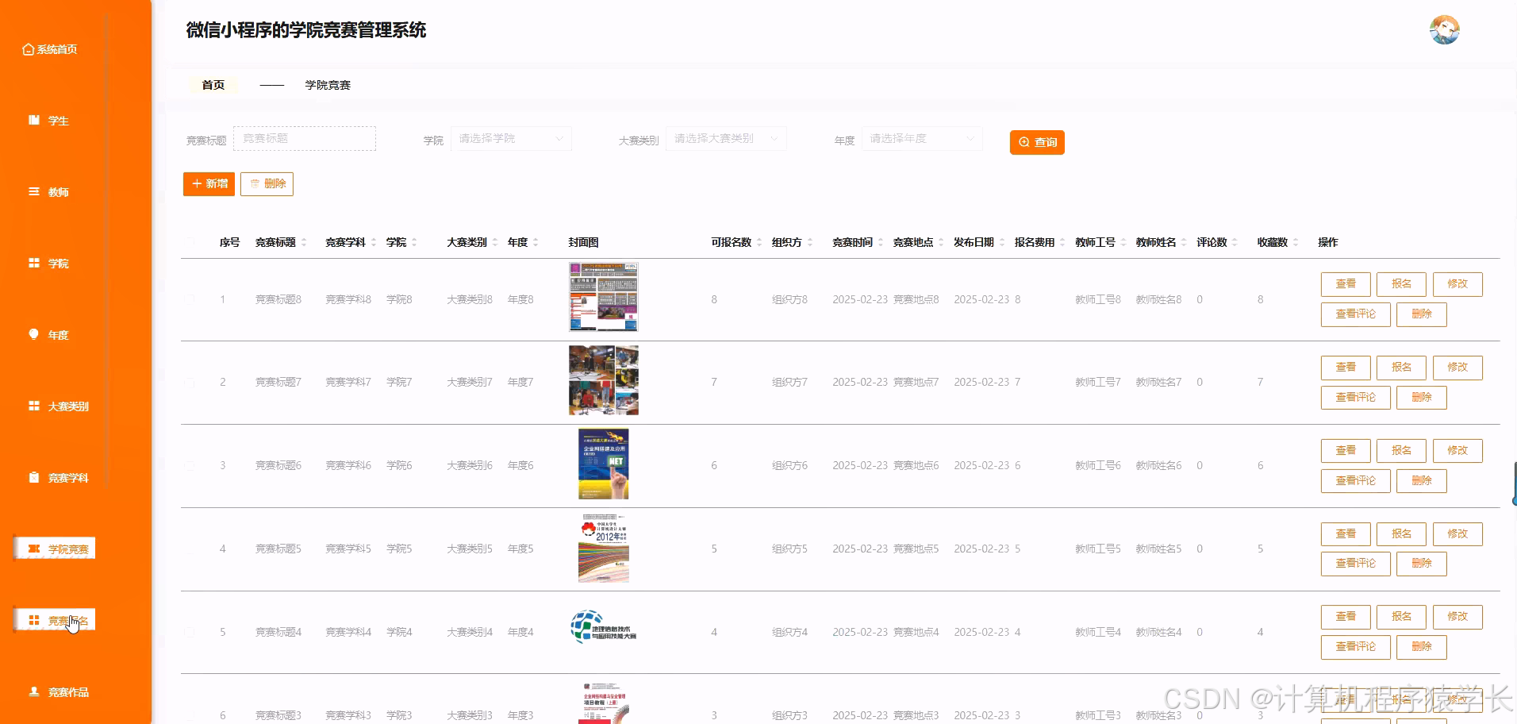Image resolution: width=1517 pixels, height=724 pixels.
Task: Click the 查询 search button
Action: pyautogui.click(x=1037, y=142)
